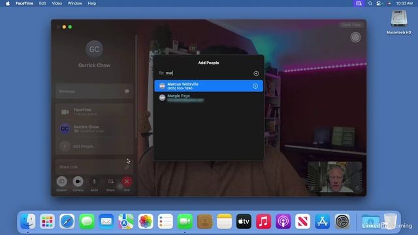Open Maps from the Dock
This screenshot has height=235, width=418.
(x=126, y=221)
